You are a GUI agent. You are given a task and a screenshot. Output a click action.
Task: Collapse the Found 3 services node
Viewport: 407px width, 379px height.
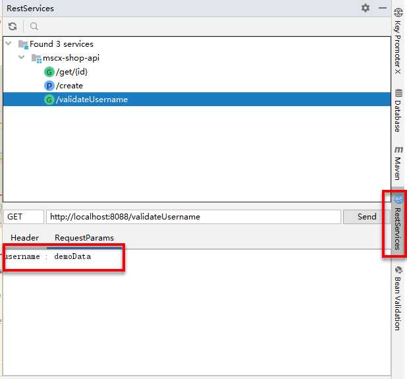[9, 44]
